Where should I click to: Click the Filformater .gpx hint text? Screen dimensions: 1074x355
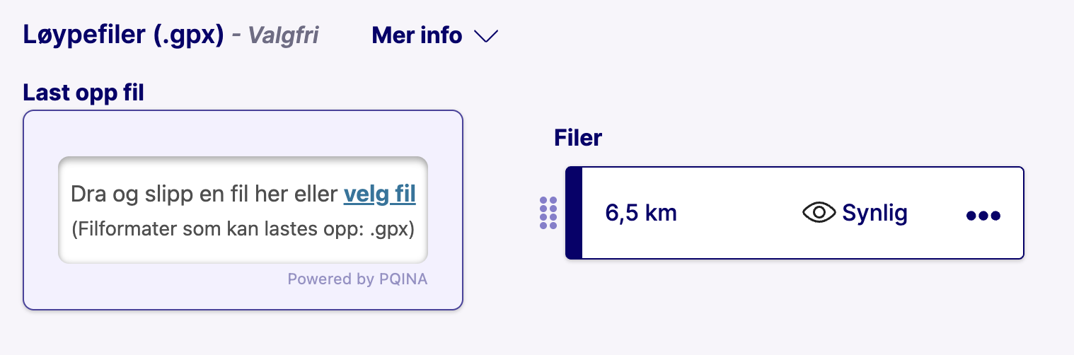[243, 231]
